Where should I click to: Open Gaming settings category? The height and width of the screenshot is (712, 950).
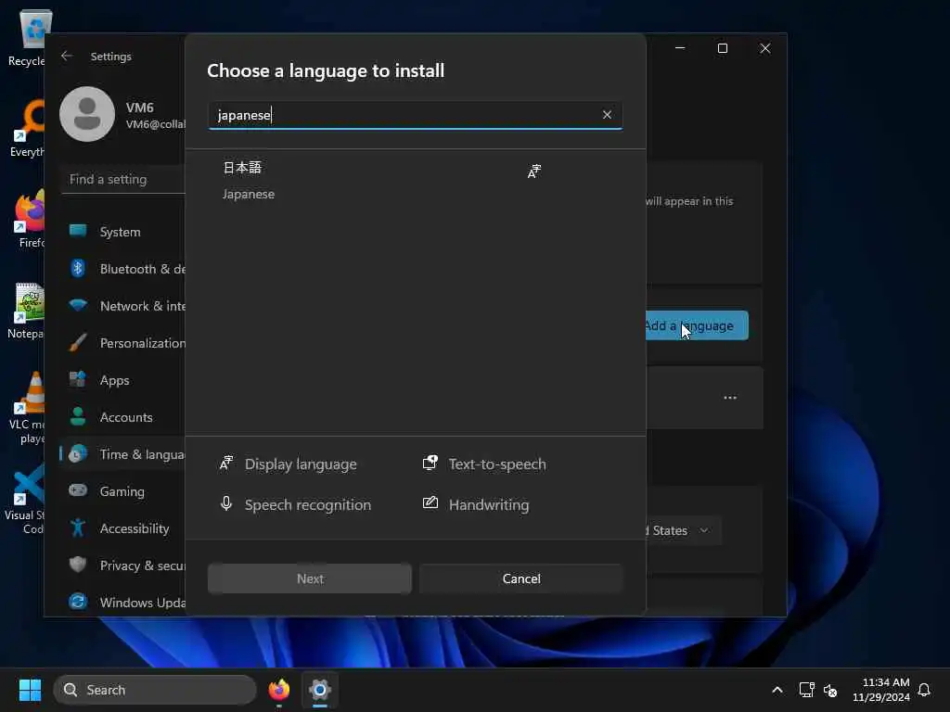point(123,491)
